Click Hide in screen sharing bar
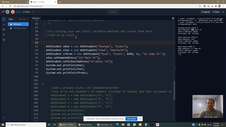 coord(140,119)
